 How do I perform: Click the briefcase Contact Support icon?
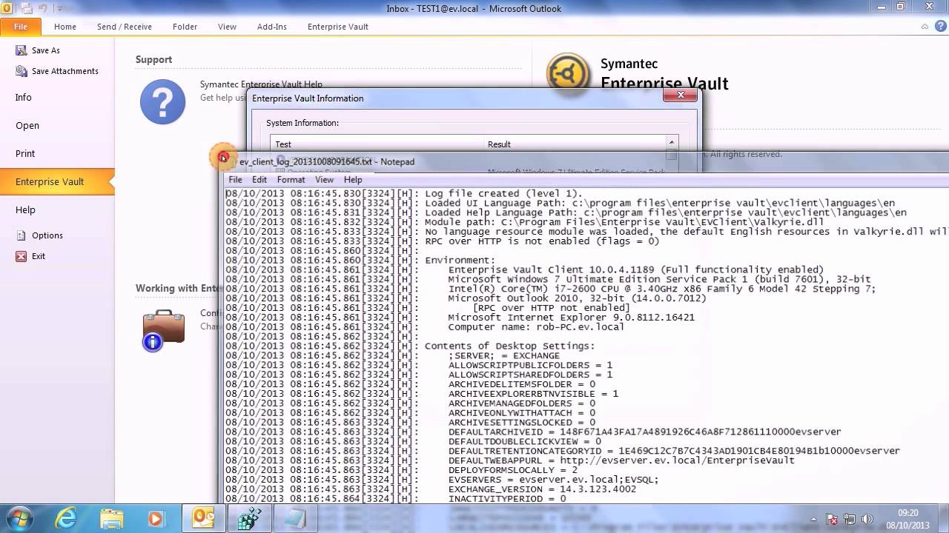tap(163, 329)
